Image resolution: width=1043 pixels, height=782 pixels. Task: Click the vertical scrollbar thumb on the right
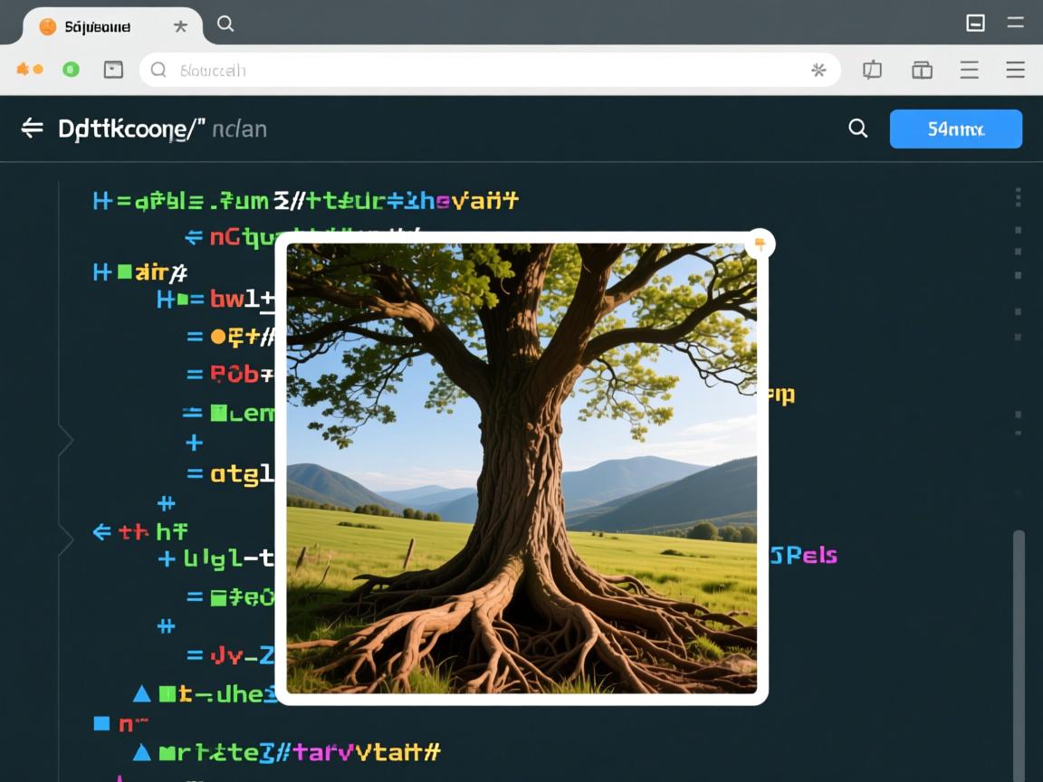click(1019, 652)
